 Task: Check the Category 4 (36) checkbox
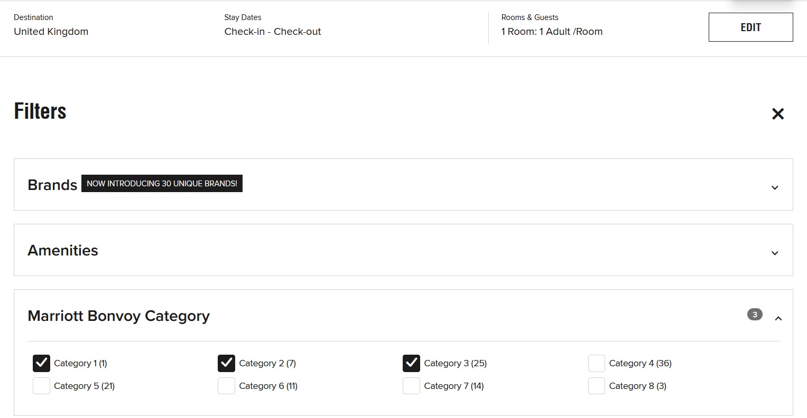coord(597,363)
